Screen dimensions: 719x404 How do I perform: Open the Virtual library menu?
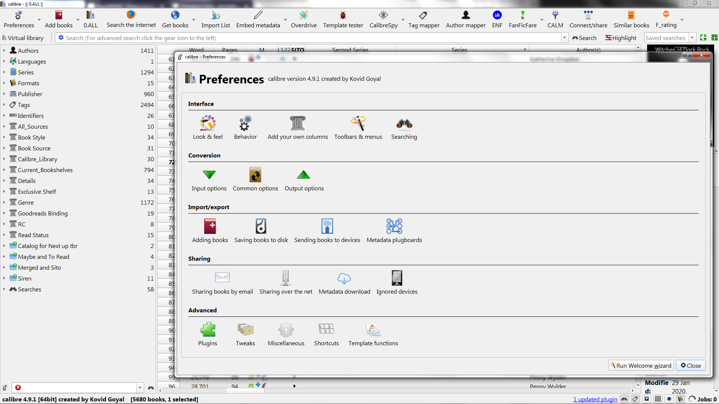(22, 38)
